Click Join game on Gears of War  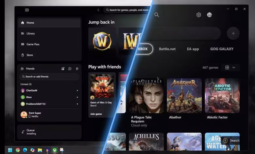click(96, 114)
